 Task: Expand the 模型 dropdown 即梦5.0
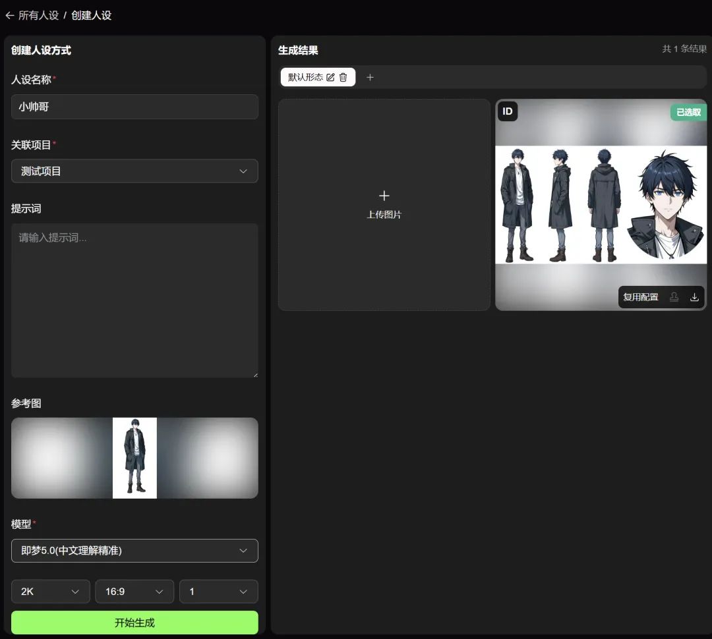point(134,551)
